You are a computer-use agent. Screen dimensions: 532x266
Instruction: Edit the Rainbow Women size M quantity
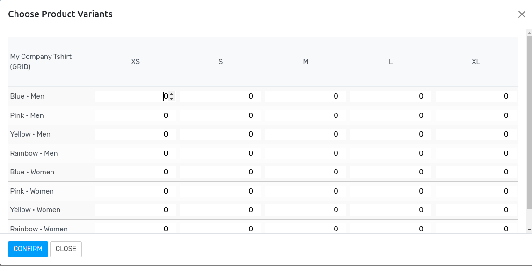(306, 229)
